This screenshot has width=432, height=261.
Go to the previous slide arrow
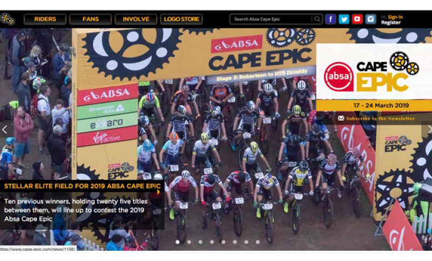[4, 129]
